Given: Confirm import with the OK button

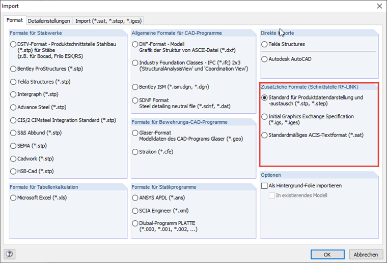Looking at the screenshot, I should point(327,254).
